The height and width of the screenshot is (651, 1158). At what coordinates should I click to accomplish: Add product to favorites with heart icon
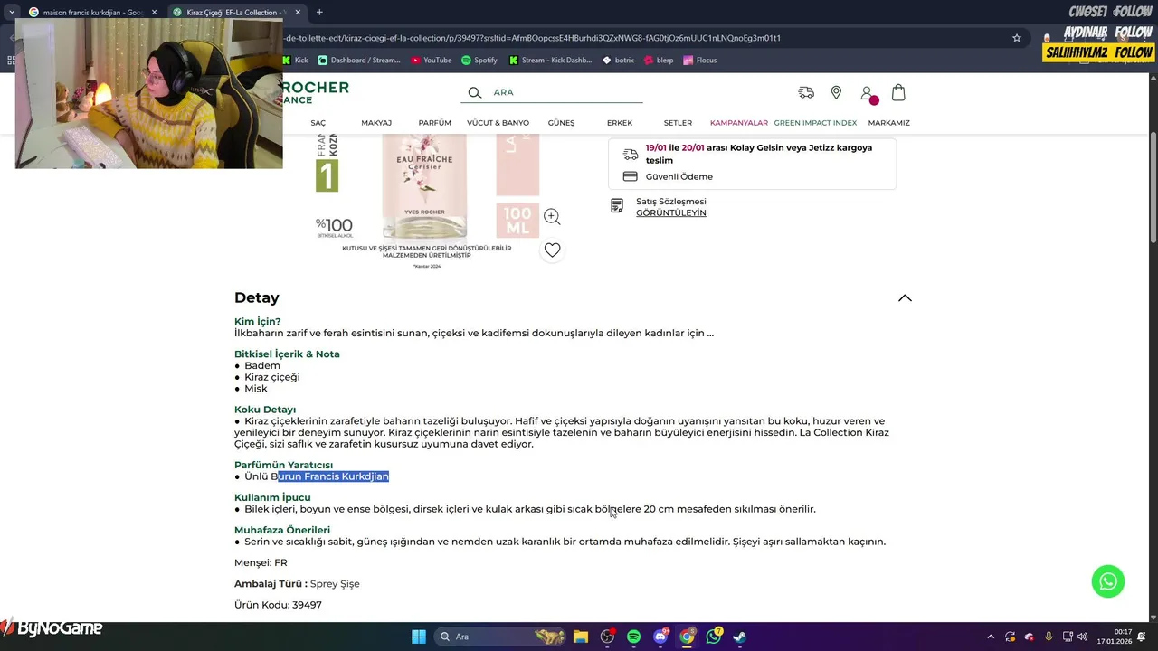552,250
